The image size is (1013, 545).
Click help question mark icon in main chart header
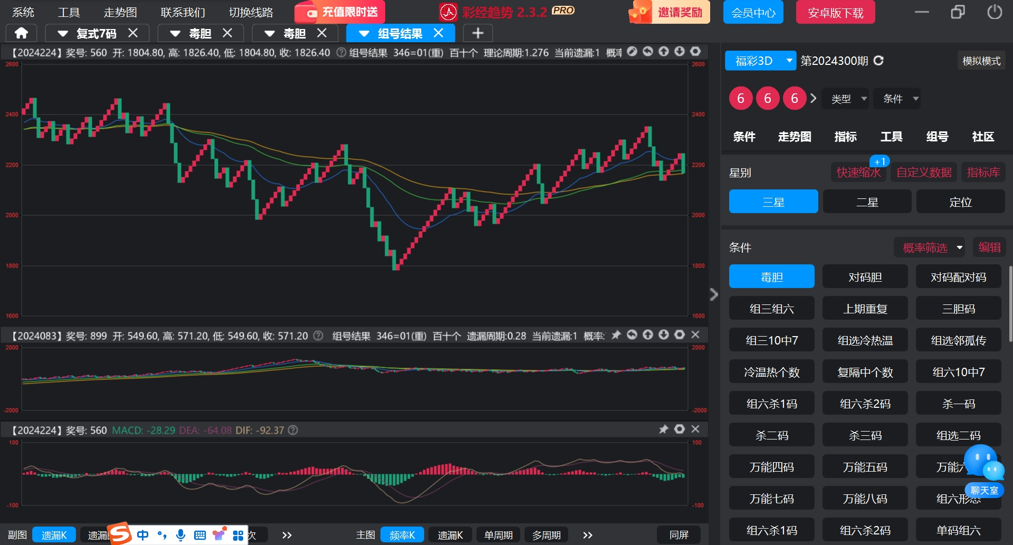(341, 53)
